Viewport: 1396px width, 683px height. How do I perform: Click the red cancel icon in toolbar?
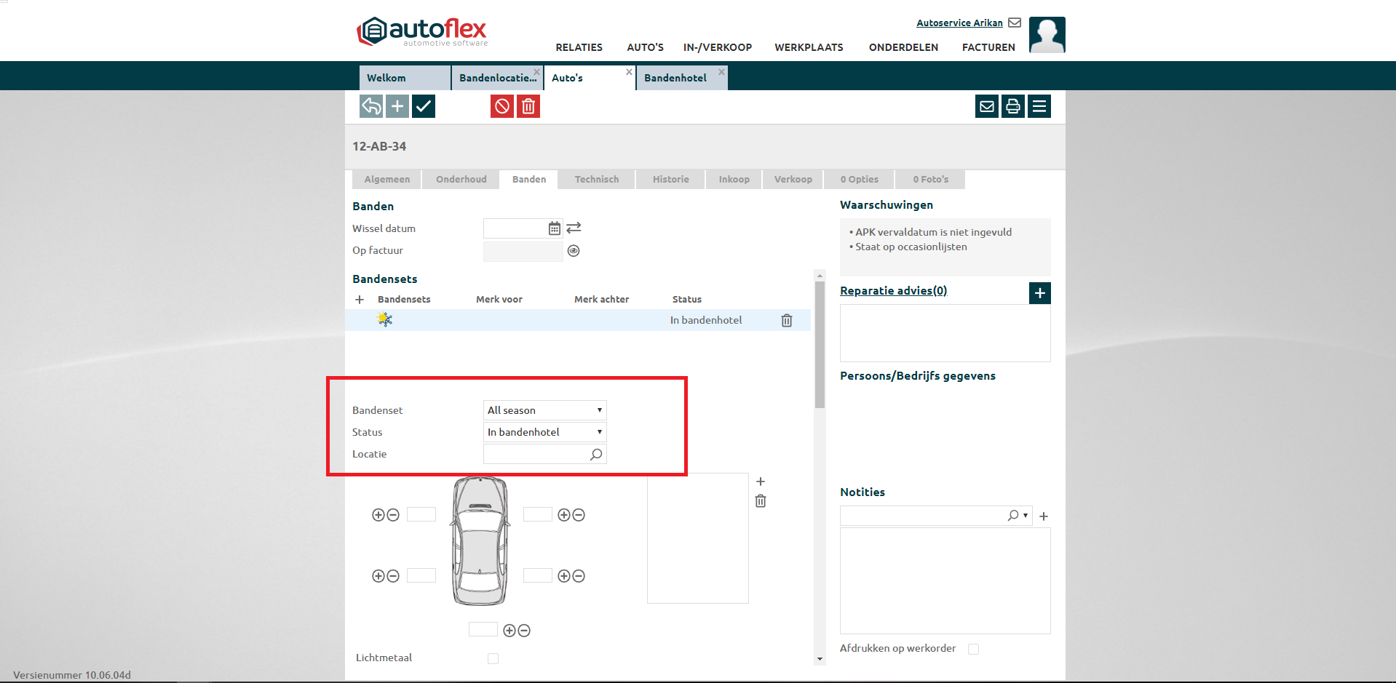point(501,107)
